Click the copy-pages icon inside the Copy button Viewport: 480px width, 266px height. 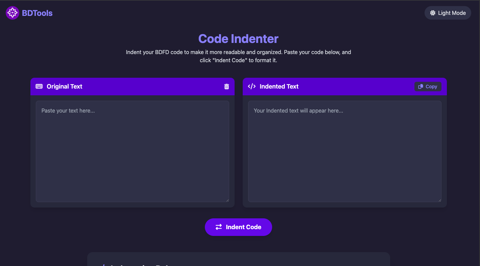[421, 87]
